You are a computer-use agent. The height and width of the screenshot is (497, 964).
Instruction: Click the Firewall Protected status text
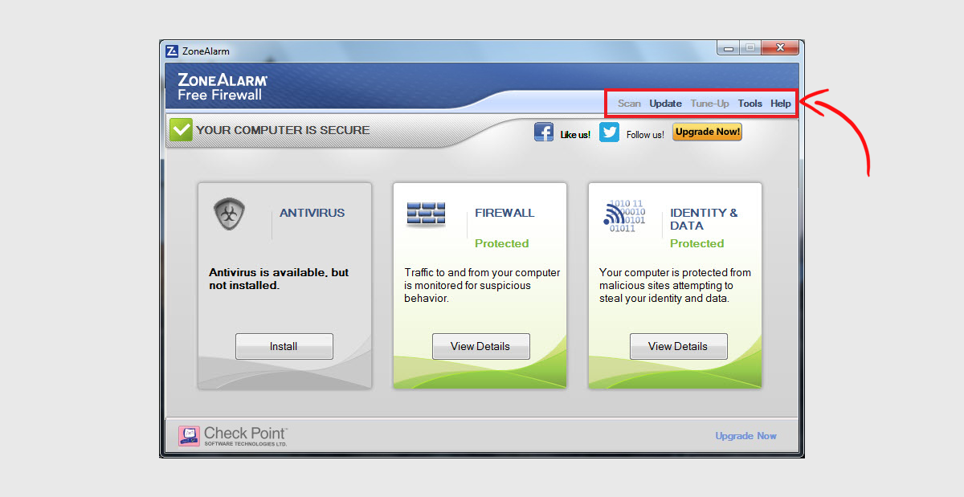click(x=502, y=243)
